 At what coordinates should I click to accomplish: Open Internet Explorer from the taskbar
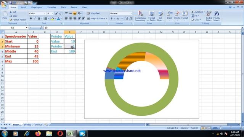tap(27, 134)
